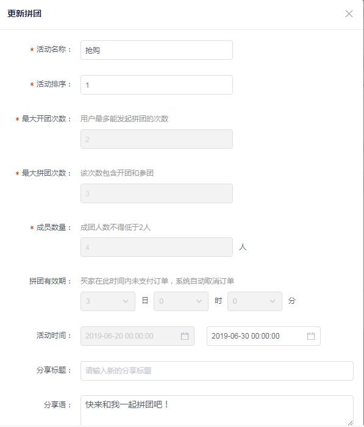Viewport: 364px width, 427px height.
Task: Click the 成员数量 input showing 4
Action: pos(157,247)
